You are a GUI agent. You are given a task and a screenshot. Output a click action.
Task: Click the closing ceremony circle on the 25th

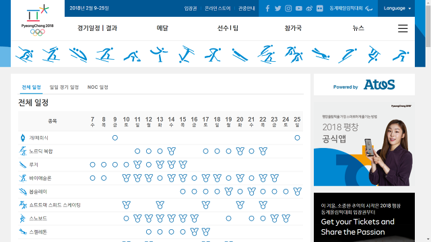[x=297, y=138]
